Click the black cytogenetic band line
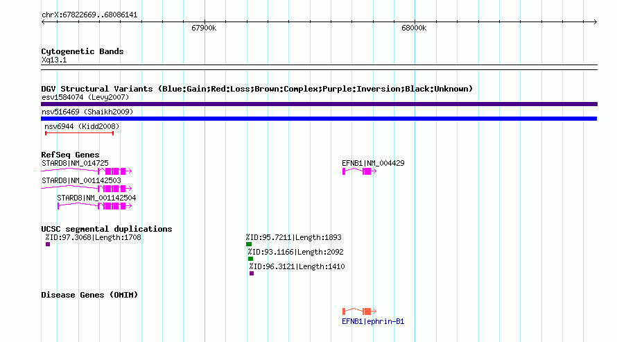The width and height of the screenshot is (617, 342). pyautogui.click(x=319, y=67)
